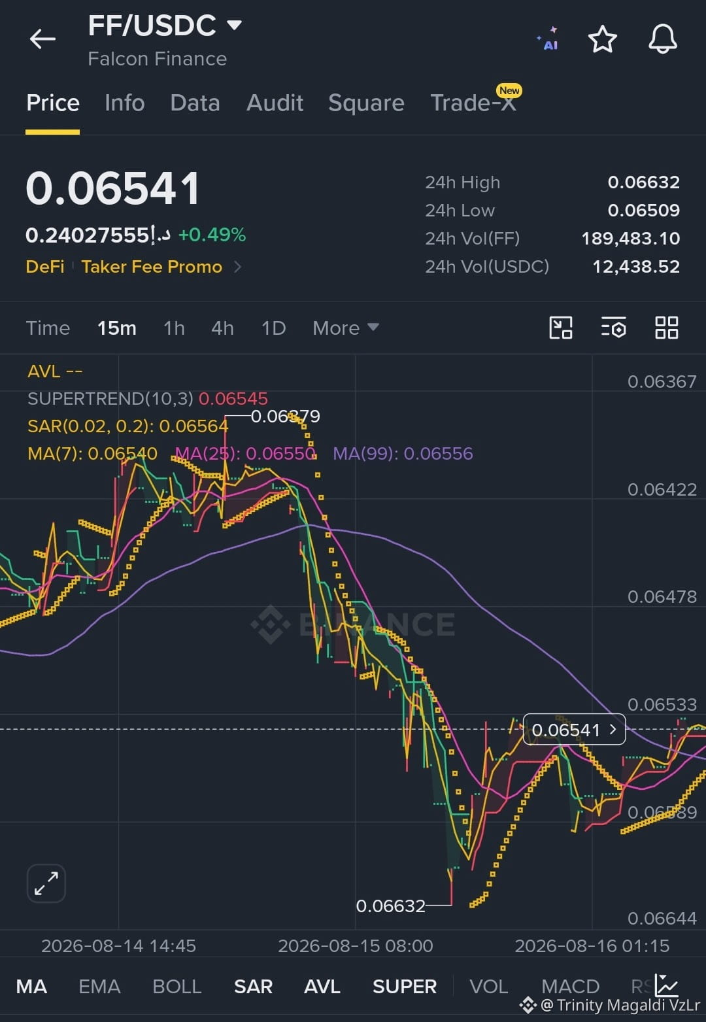The image size is (706, 1022).
Task: Toggle the SUPER indicator
Action: [x=405, y=986]
